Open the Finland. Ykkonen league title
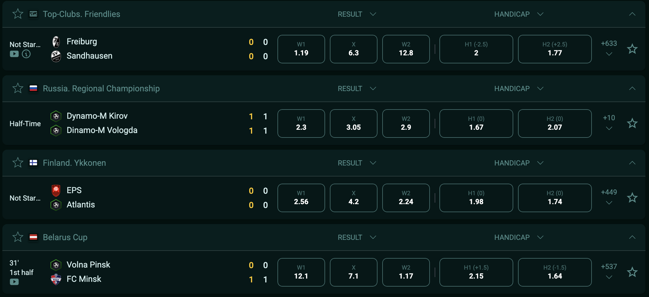This screenshot has height=297, width=649. (74, 163)
